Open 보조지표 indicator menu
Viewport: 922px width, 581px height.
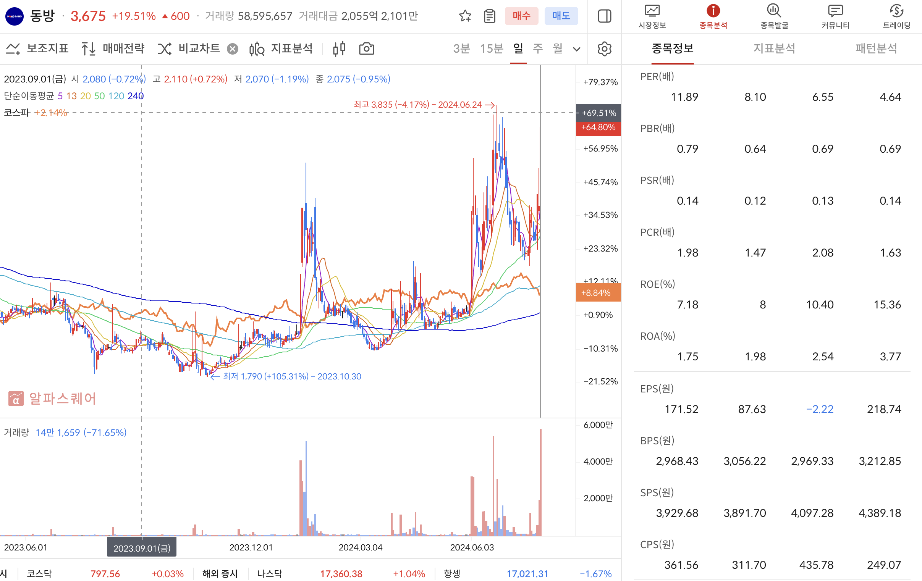tap(37, 49)
